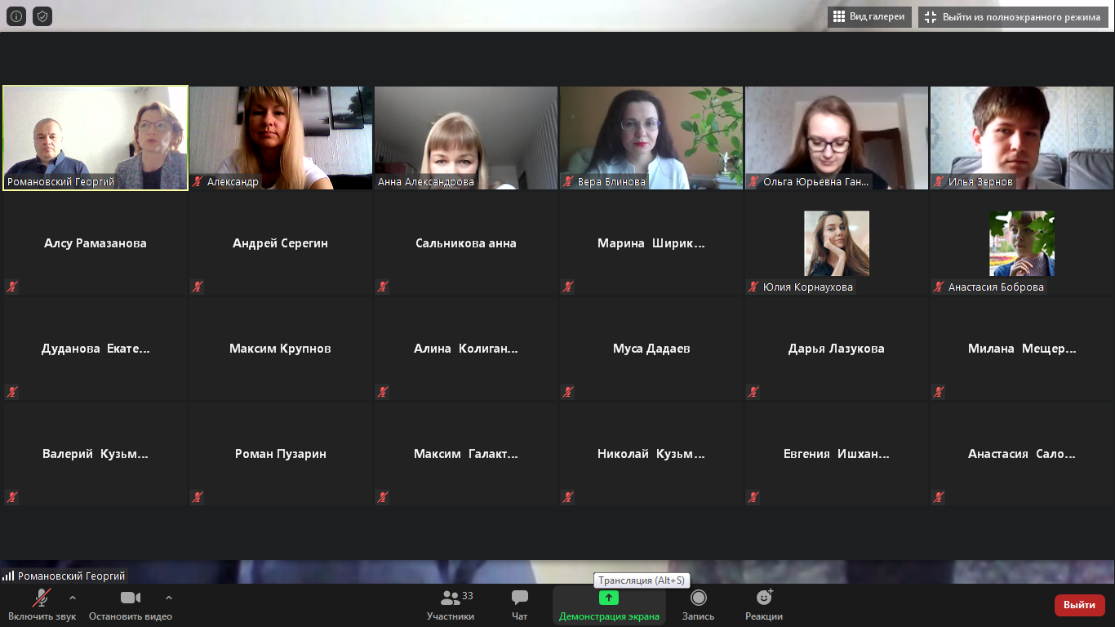Select participant name Андрей Серегин
Screen dimensions: 1115x627
click(280, 243)
